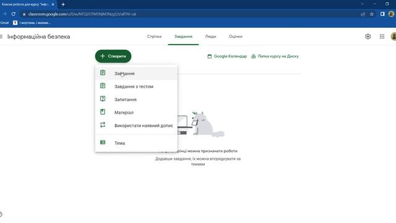Open the Google apps grid
Screen dimensions: 396x223
point(382,37)
